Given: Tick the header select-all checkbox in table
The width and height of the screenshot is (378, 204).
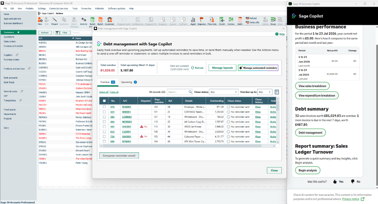Looking at the screenshot, I should point(104,101).
